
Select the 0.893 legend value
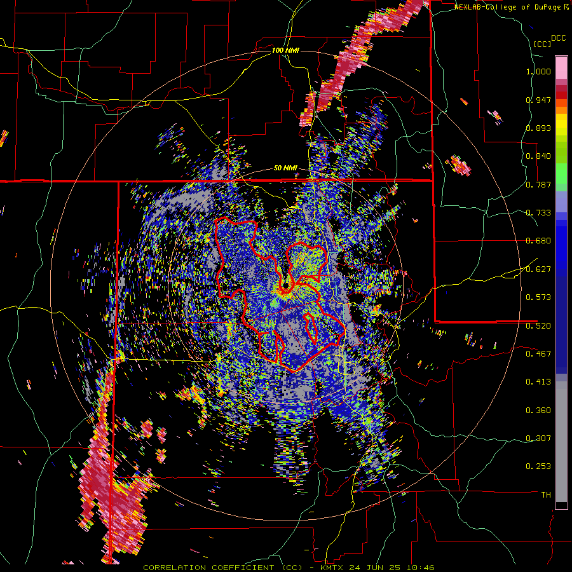pyautogui.click(x=538, y=128)
